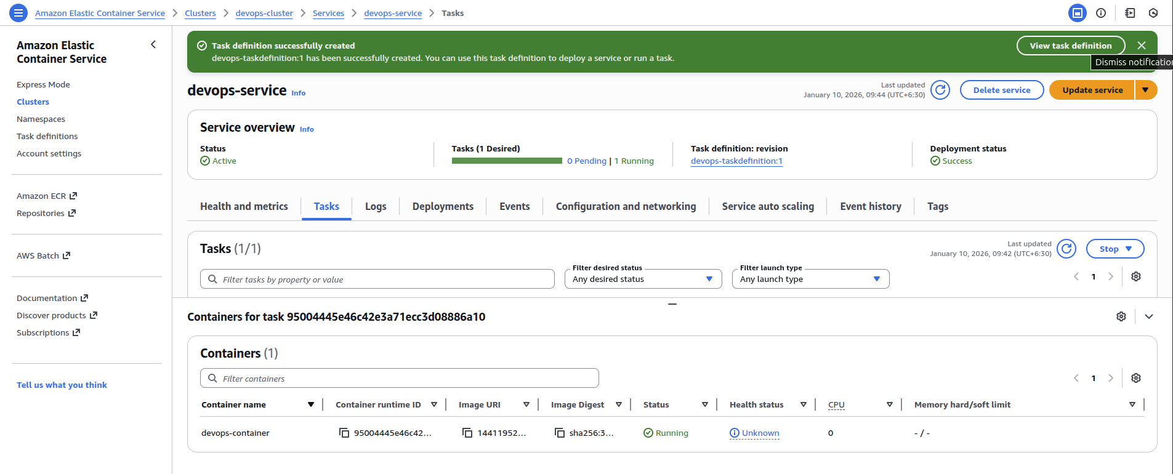1173x474 pixels.
Task: Open Task definitions in sidebar
Action: coord(47,136)
